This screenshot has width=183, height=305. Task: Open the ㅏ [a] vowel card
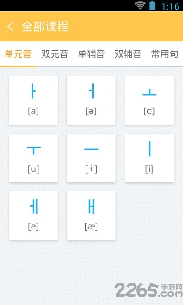click(x=33, y=100)
